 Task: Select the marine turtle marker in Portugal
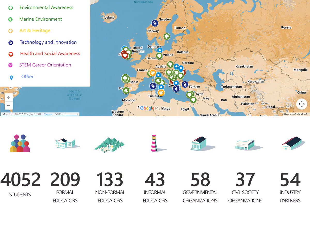(x=126, y=91)
